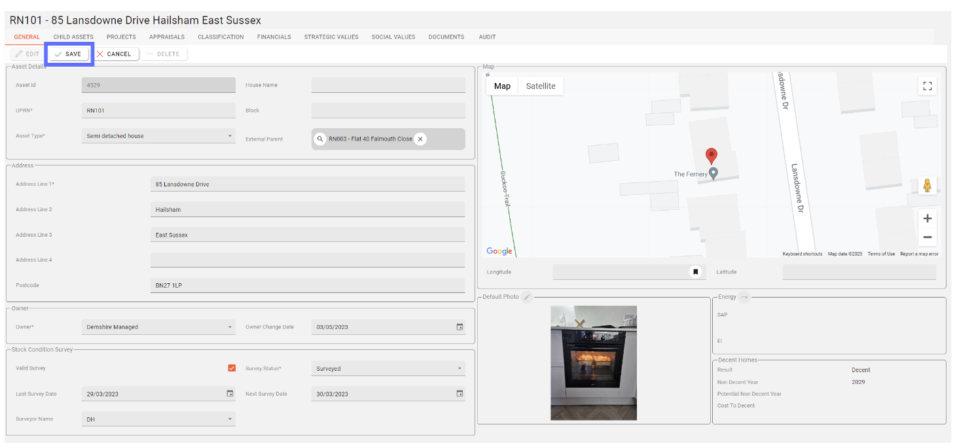Click the search icon in External Parent
Viewport: 957px width, 448px height.
click(x=320, y=139)
